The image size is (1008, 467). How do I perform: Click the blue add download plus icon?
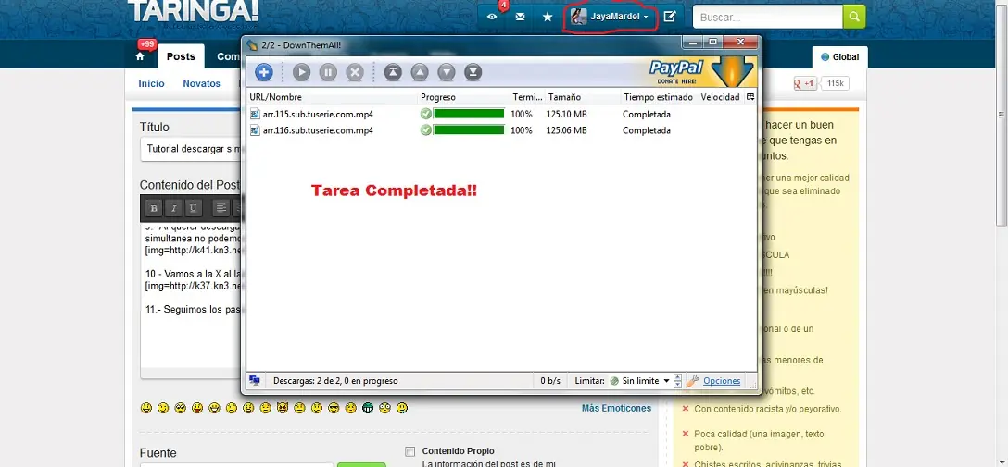pyautogui.click(x=263, y=72)
